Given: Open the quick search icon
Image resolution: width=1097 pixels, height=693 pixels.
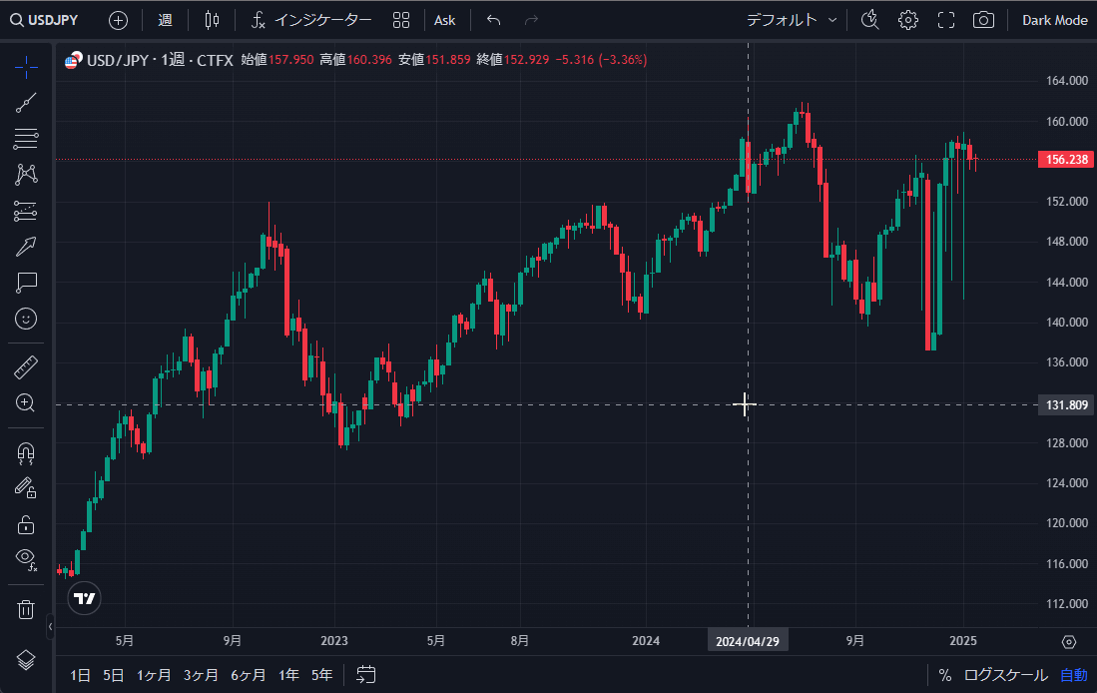Looking at the screenshot, I should coord(869,20).
